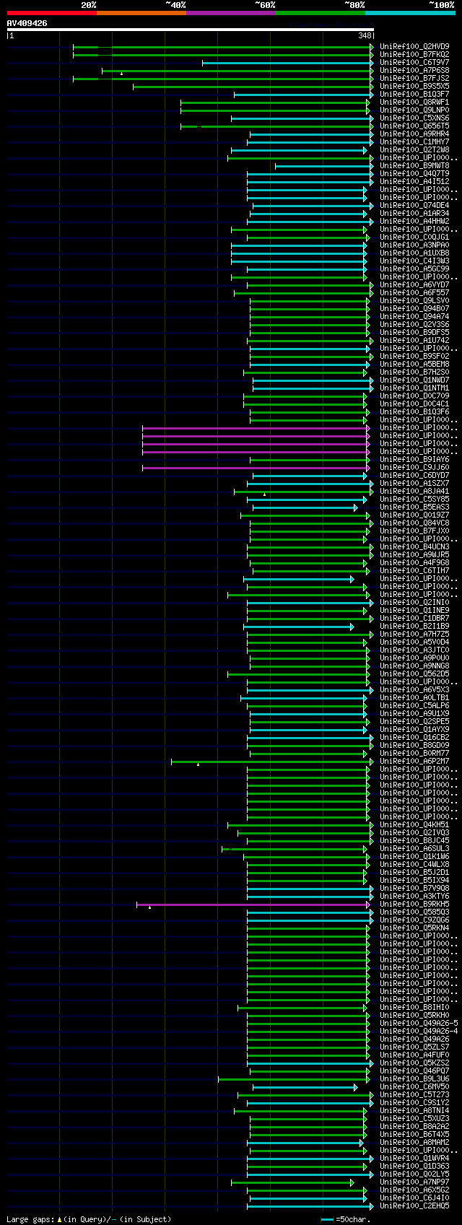Image resolution: width=462 pixels, height=1225 pixels.
Task: Open the UniRef100_A4I512 entry
Action: pos(414,182)
